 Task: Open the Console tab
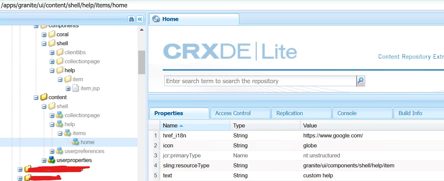[362, 113]
